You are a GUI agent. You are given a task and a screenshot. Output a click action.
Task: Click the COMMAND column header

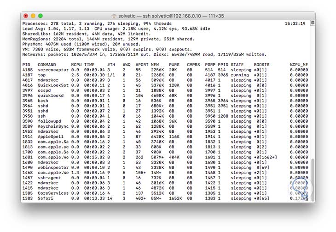click(46, 65)
